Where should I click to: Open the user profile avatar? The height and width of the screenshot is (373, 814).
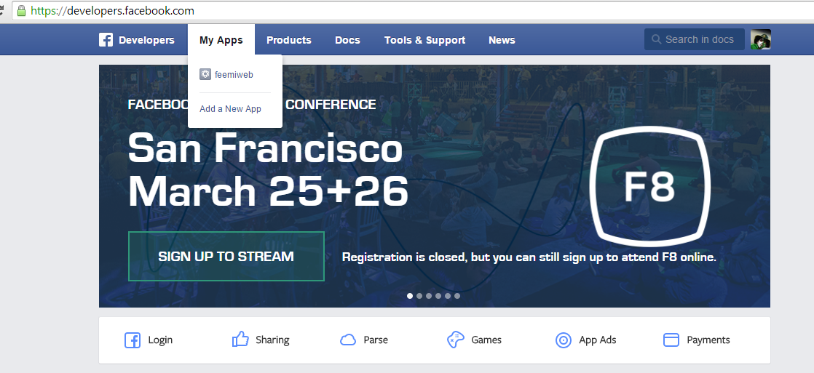click(x=761, y=39)
